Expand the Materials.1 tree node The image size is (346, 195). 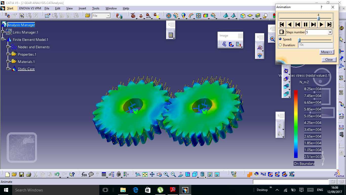(8, 61)
